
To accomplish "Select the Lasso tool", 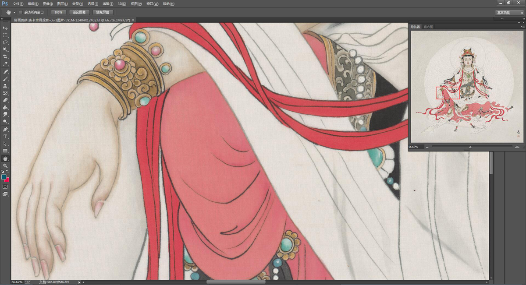I will pyautogui.click(x=5, y=42).
